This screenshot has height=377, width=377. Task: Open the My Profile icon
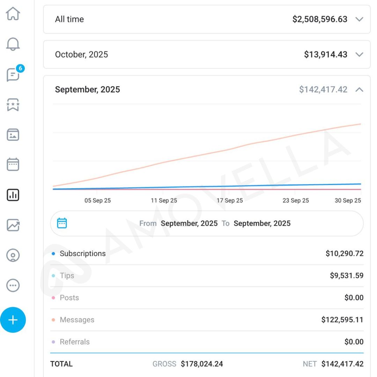click(x=13, y=256)
